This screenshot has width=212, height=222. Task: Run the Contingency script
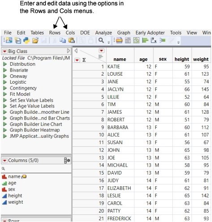[5, 88]
